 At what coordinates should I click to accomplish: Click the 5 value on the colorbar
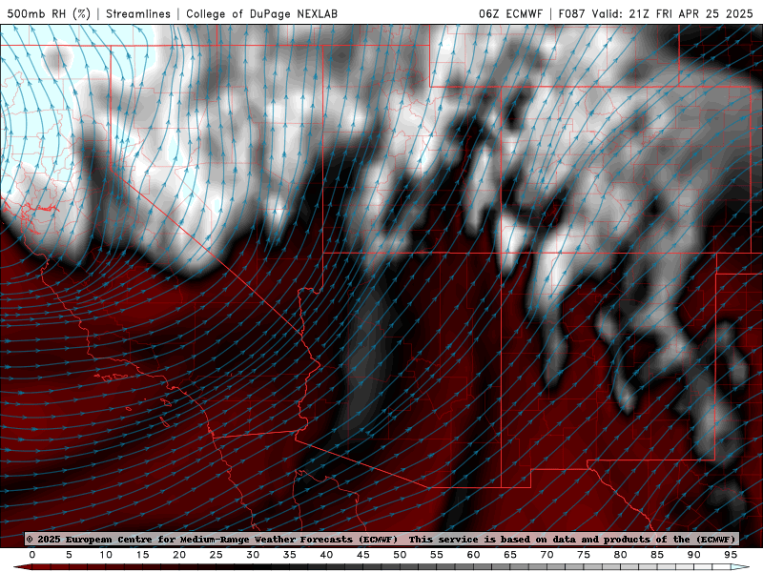click(69, 555)
